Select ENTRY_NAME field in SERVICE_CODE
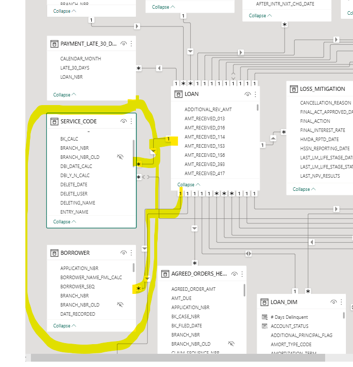353x367 pixels. [75, 212]
